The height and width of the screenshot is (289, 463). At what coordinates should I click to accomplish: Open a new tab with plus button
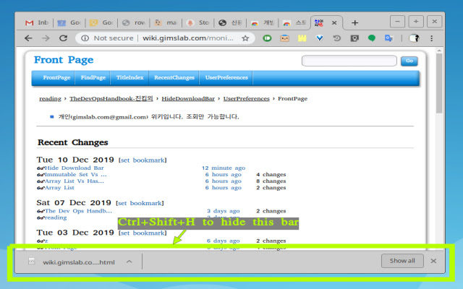(355, 22)
